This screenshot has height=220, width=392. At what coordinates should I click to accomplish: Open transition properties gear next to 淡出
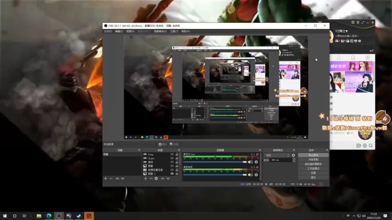pyautogui.click(x=294, y=155)
